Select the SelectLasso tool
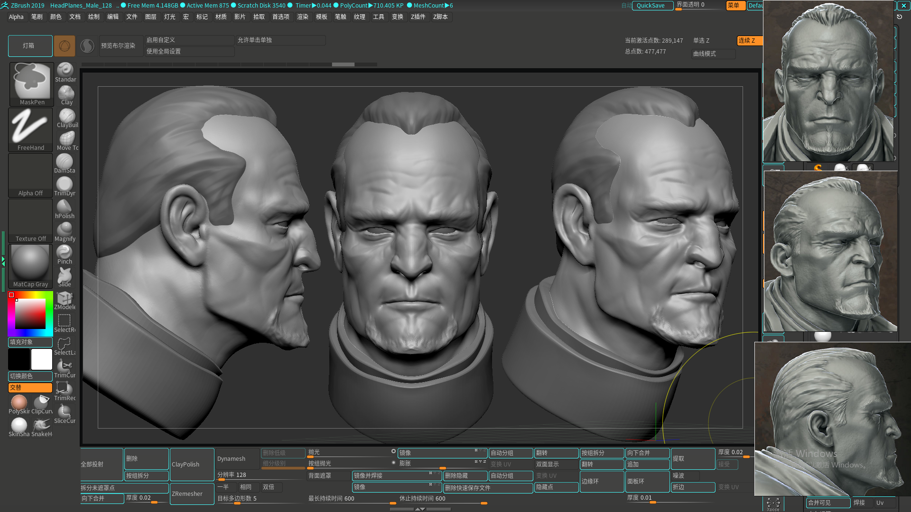Viewport: 911px width, 512px height. [65, 346]
